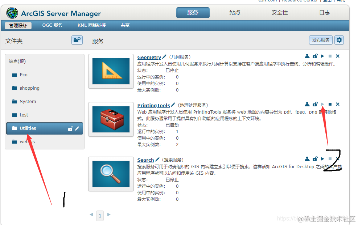Select 管理服务 sub-tab
The image size is (358, 225).
(18, 26)
